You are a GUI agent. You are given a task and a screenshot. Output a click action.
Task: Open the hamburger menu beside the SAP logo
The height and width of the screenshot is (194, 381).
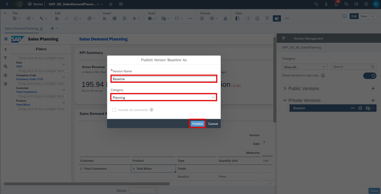(6, 39)
